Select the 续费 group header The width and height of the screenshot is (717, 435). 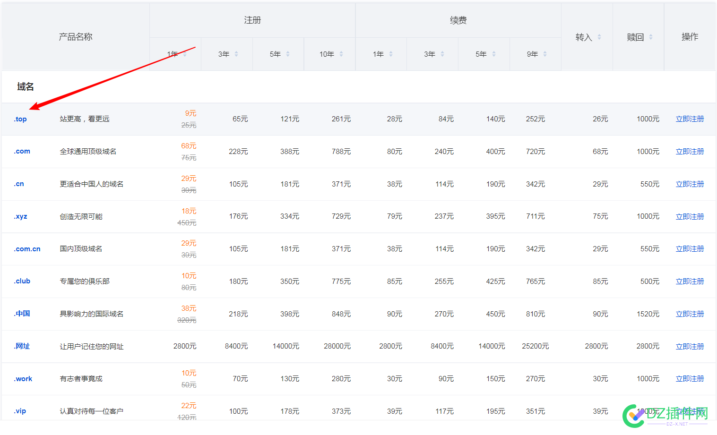click(458, 20)
